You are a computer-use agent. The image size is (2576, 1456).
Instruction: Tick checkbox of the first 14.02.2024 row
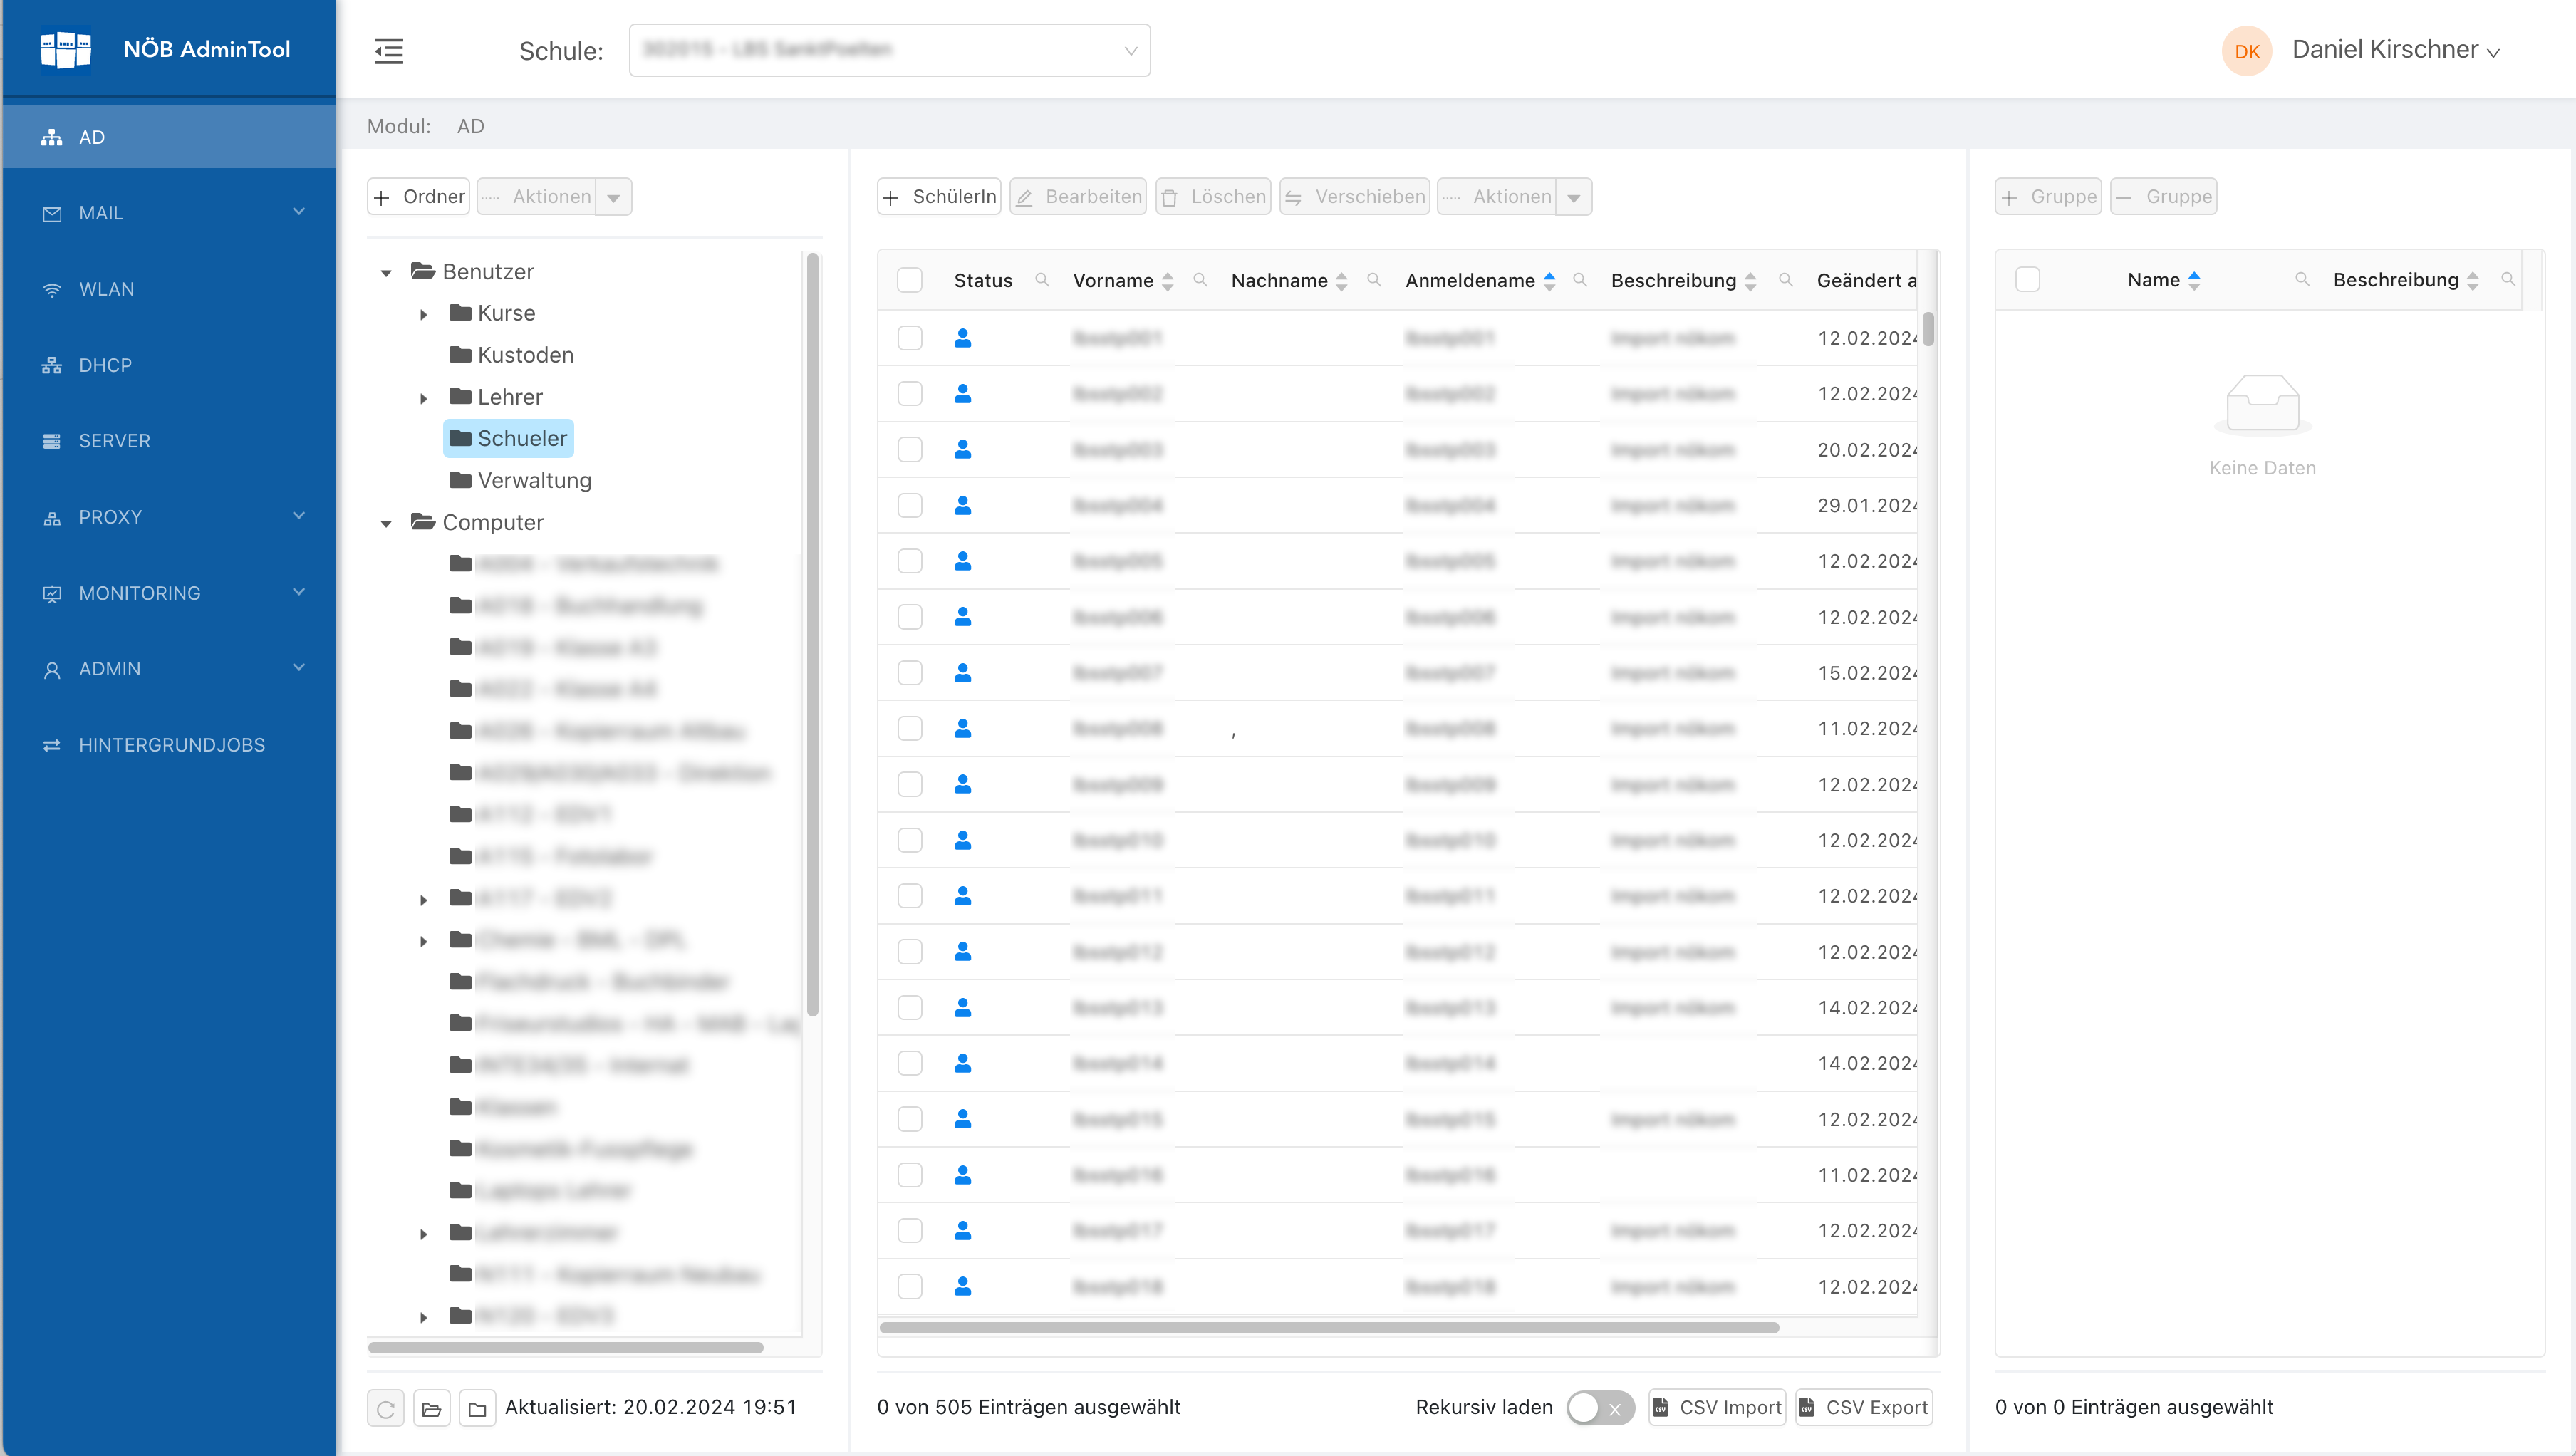909,1007
